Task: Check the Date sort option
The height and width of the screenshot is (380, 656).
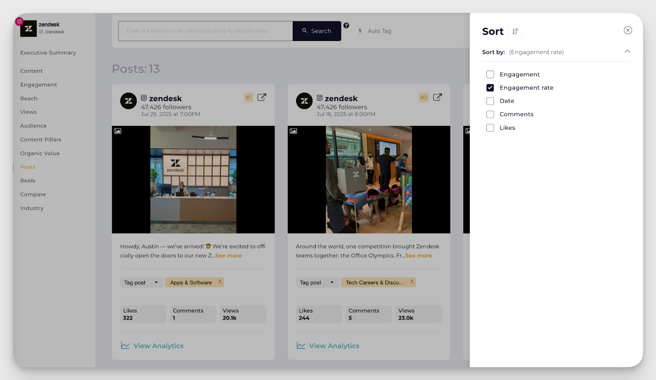Action: (x=490, y=101)
